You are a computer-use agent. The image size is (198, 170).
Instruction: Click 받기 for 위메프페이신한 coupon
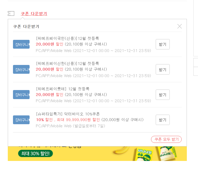(162, 69)
